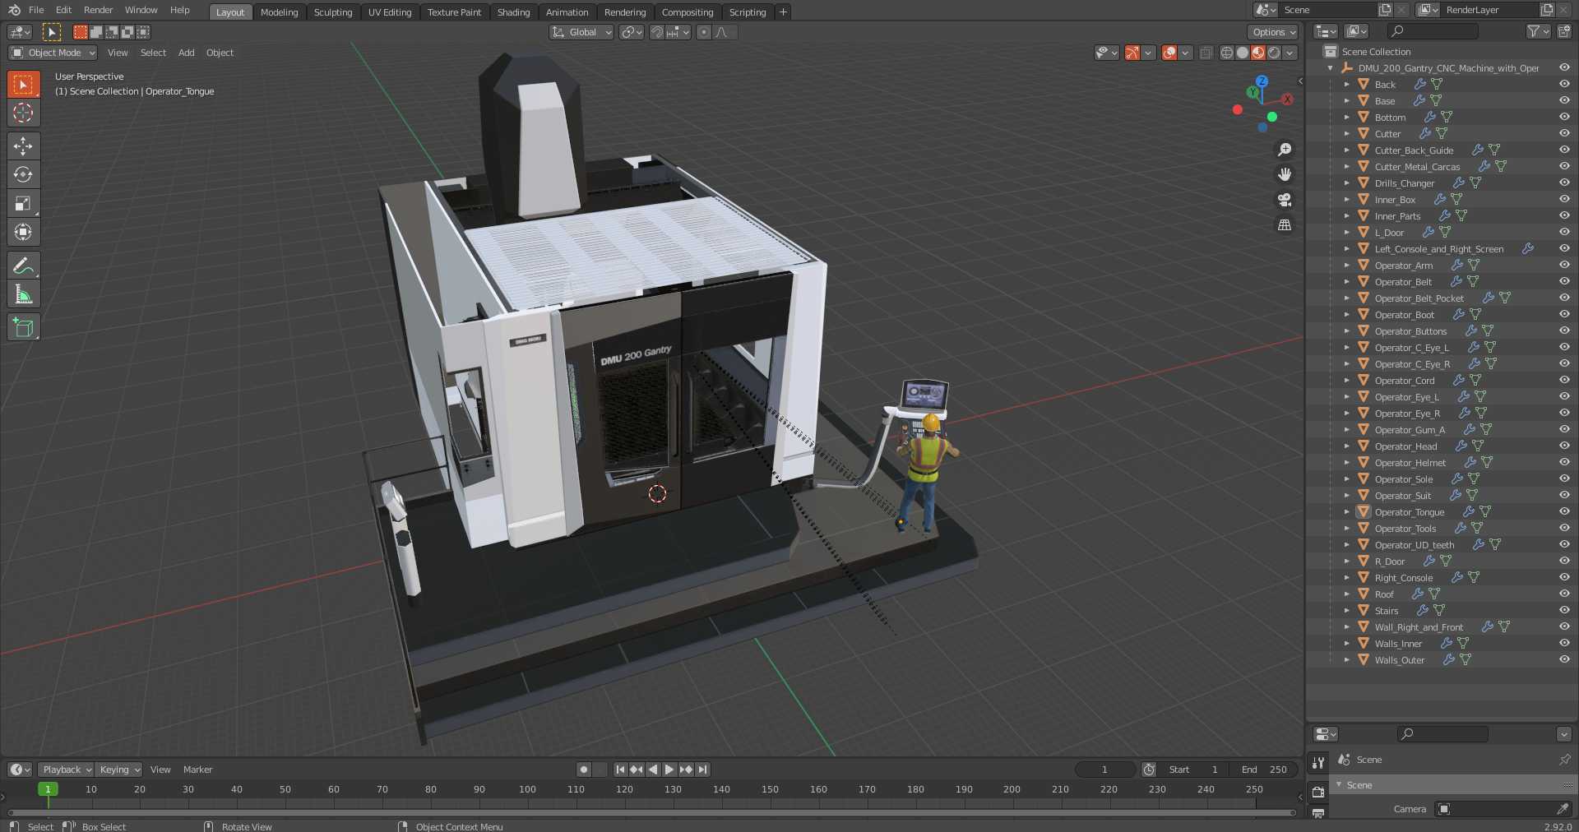This screenshot has height=832, width=1579.
Task: Toggle show gizmos button
Action: point(1132,53)
